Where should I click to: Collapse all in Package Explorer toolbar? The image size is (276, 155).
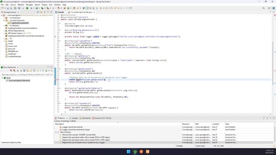click(x=38, y=12)
